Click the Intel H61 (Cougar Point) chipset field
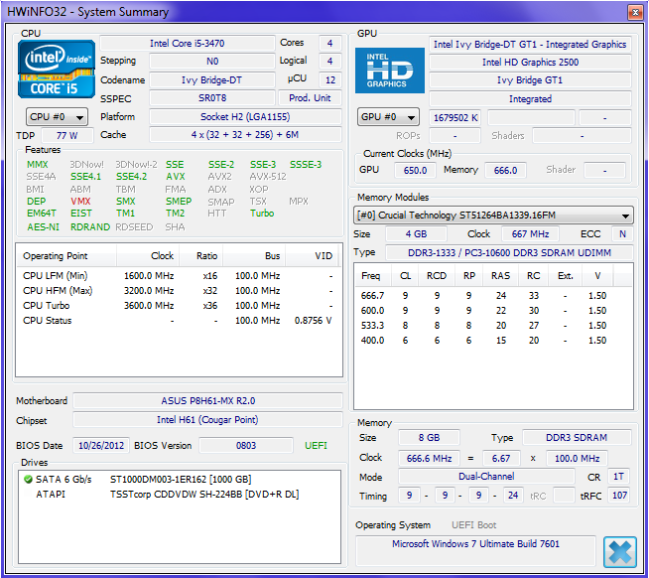Image resolution: width=649 pixels, height=578 pixels. [x=207, y=420]
